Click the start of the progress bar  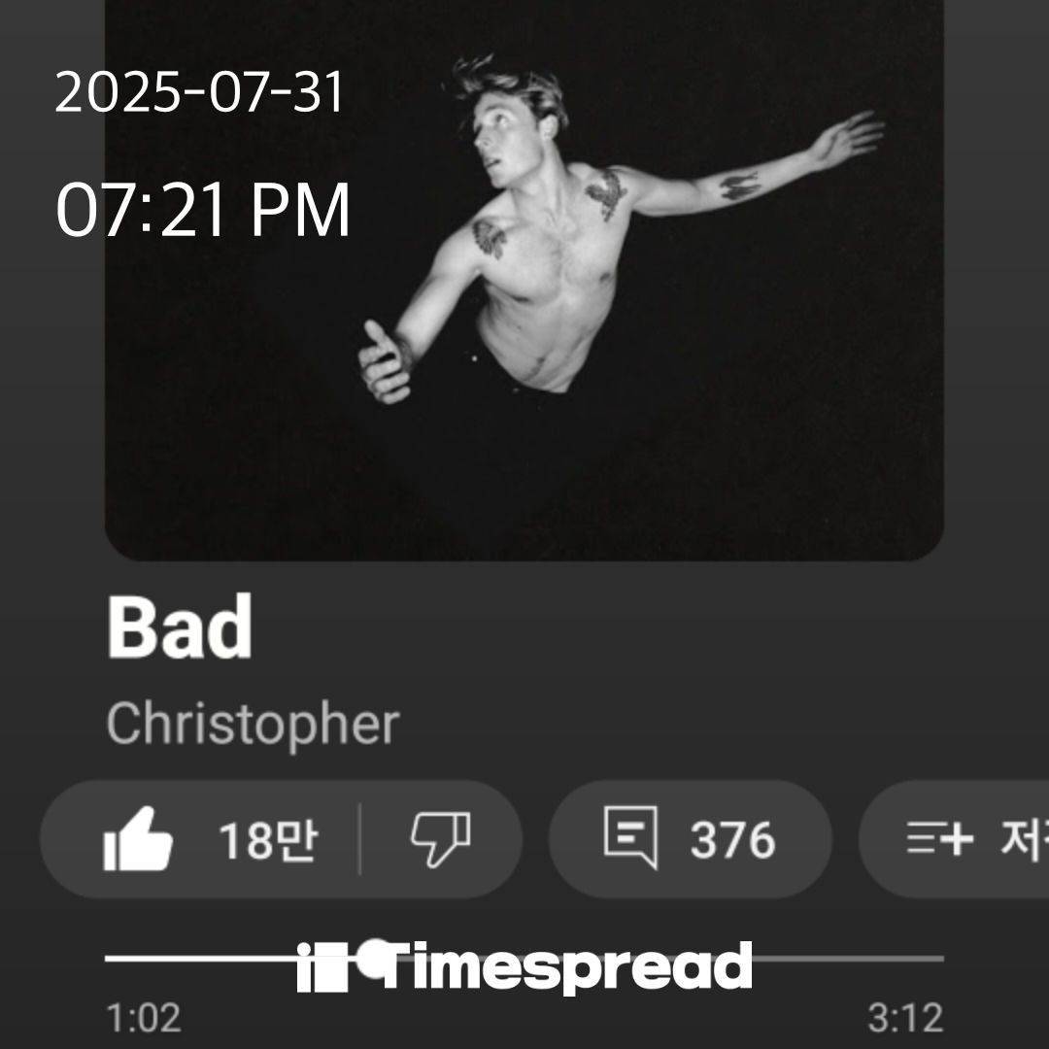(111, 959)
